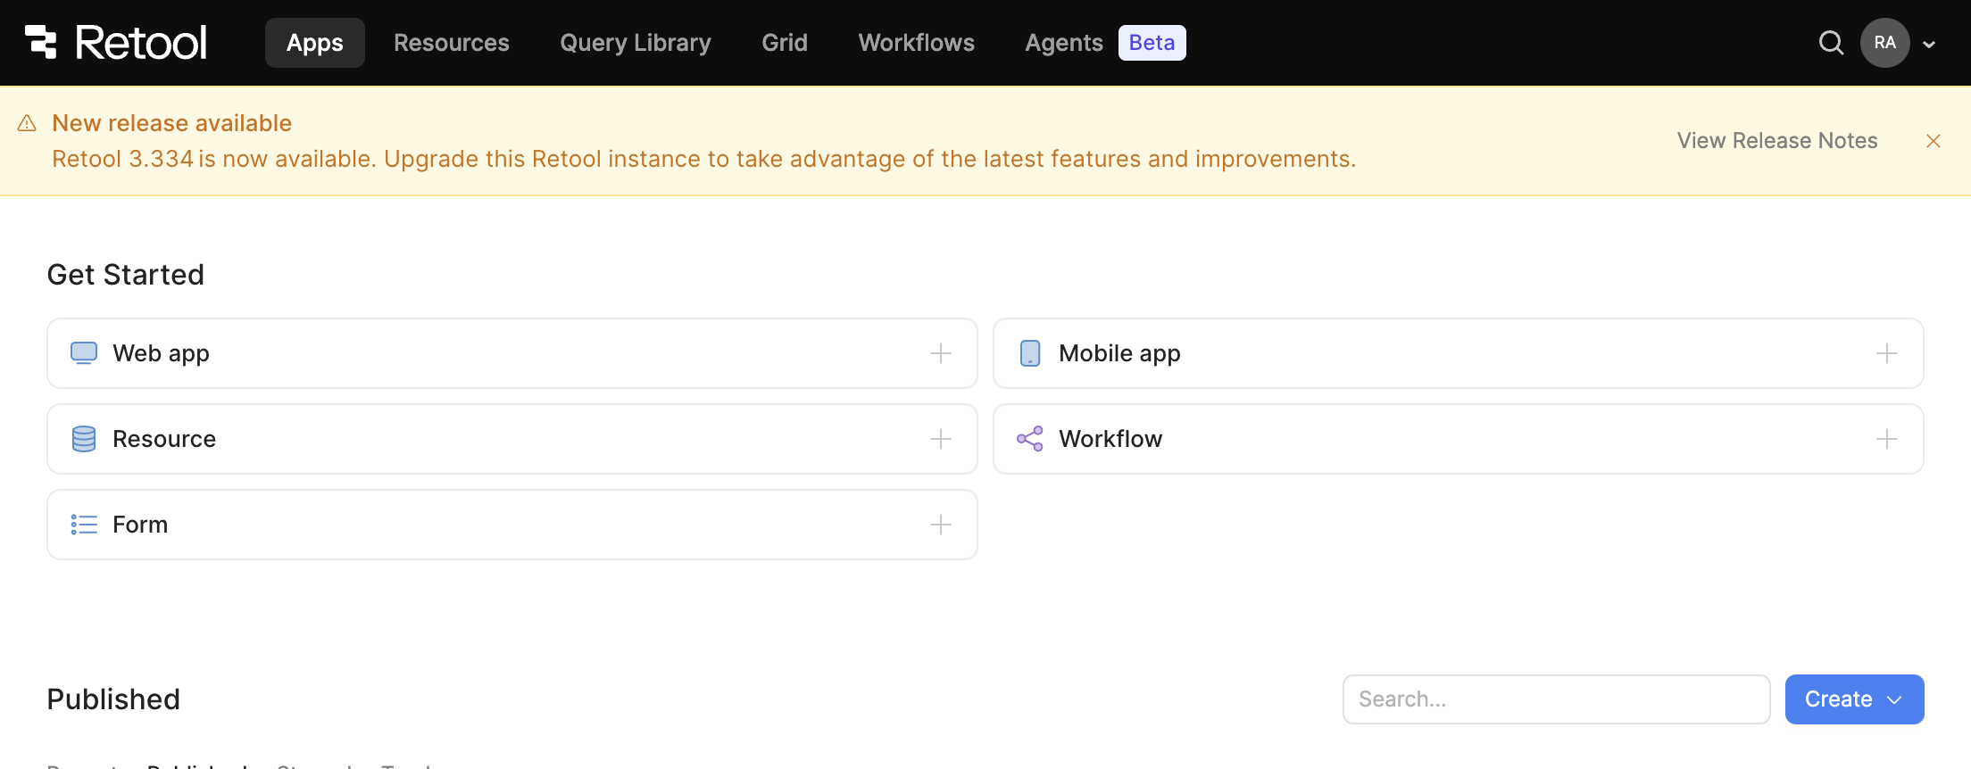Open the blue Create dropdown
1971x769 pixels.
click(x=1854, y=699)
